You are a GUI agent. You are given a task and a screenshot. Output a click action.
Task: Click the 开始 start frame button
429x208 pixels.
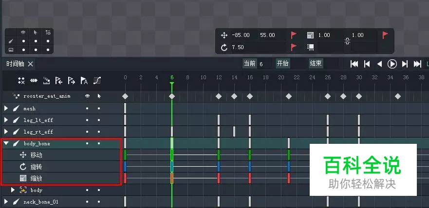tap(282, 64)
